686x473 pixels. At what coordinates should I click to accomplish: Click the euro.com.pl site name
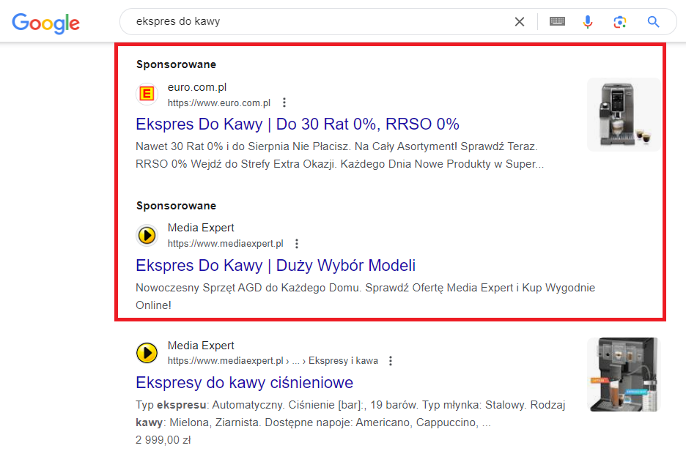[x=197, y=87]
